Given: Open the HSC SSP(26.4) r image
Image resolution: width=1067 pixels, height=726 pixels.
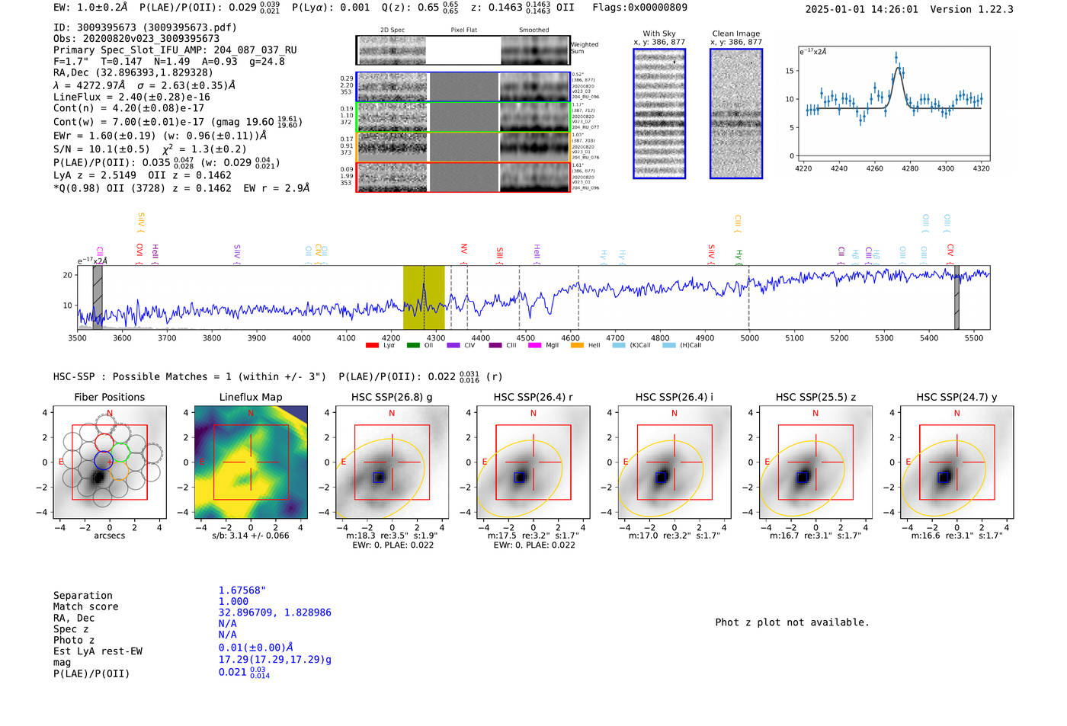Looking at the screenshot, I should [533, 462].
